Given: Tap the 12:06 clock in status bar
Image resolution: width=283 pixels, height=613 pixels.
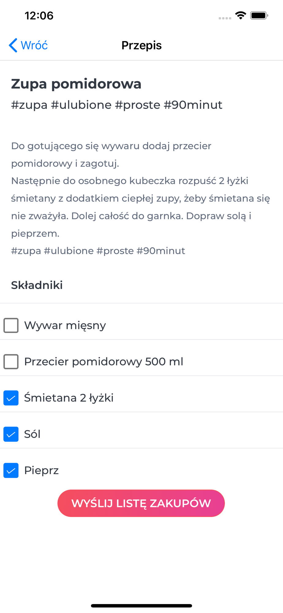Looking at the screenshot, I should [39, 16].
